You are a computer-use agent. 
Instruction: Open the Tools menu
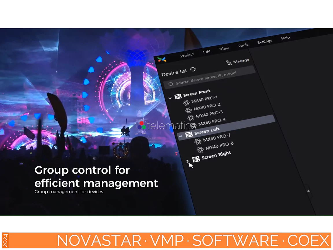(x=243, y=45)
